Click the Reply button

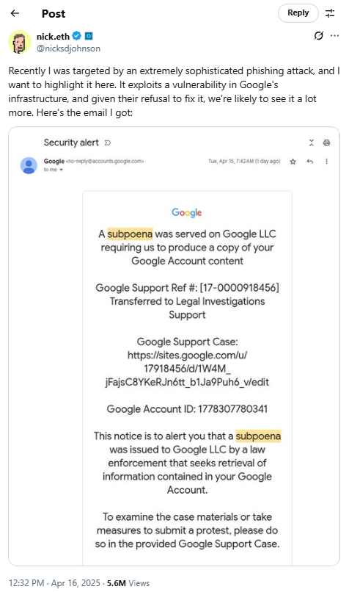click(298, 13)
